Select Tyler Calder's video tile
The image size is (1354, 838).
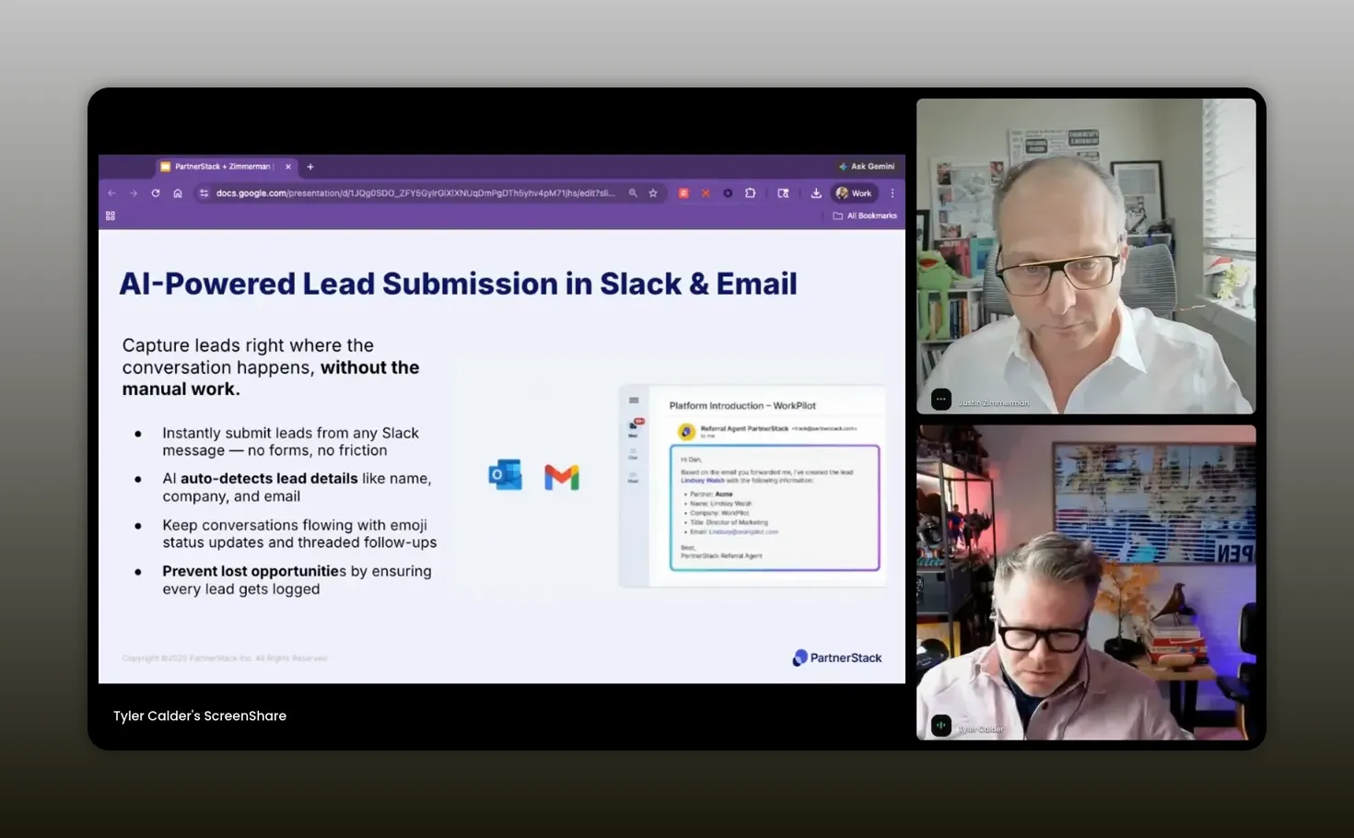coord(1086,582)
